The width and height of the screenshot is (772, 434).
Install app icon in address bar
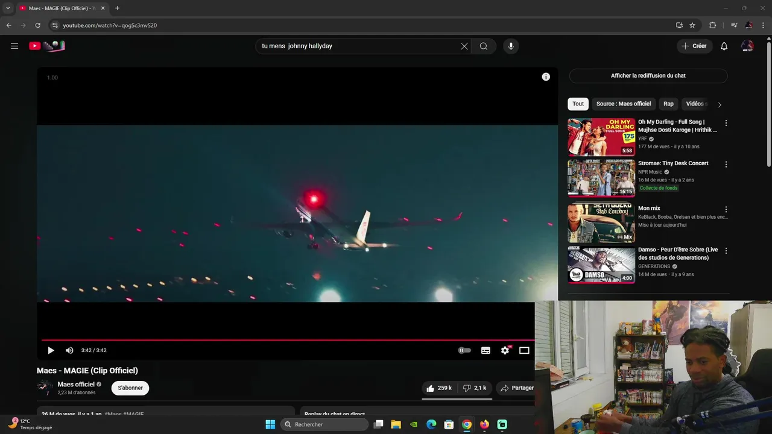[x=679, y=25]
